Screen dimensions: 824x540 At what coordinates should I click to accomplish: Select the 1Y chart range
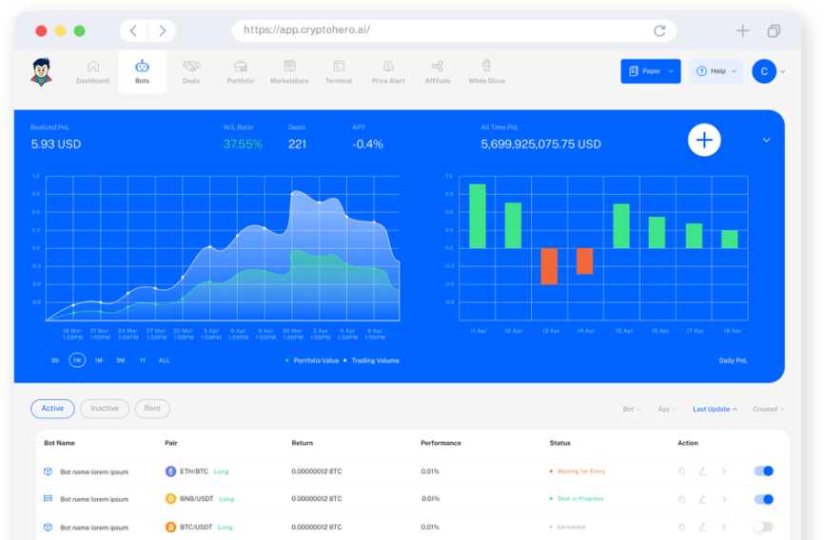143,360
